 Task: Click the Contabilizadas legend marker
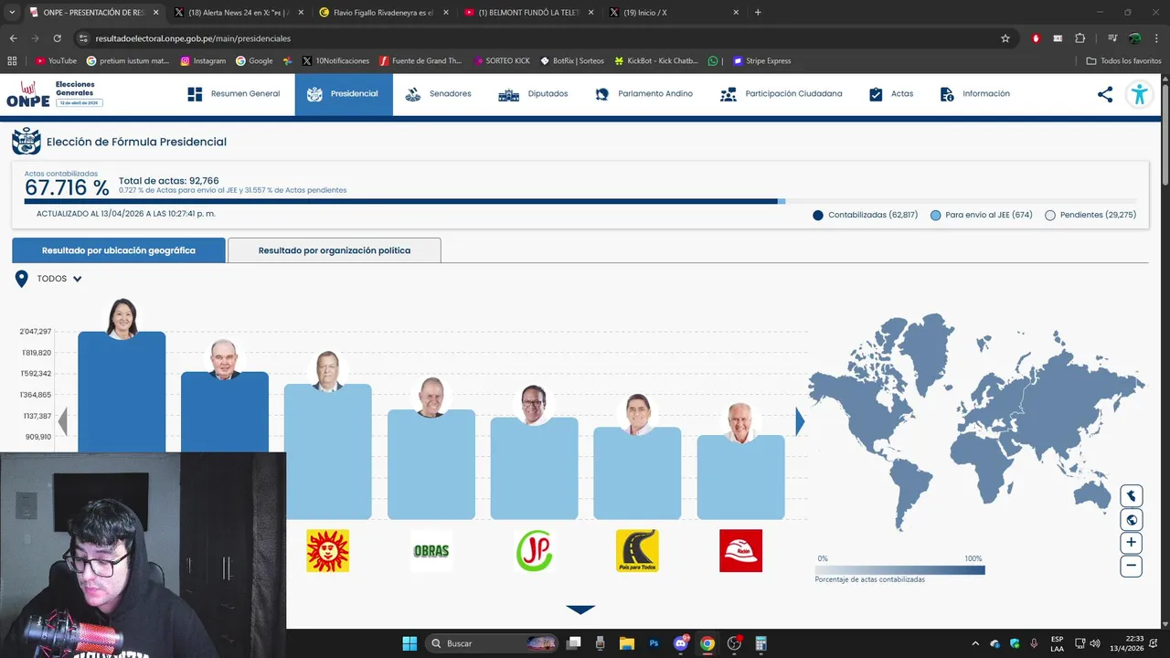click(818, 216)
